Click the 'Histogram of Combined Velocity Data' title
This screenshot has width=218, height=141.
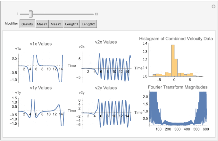pyautogui.click(x=176, y=39)
